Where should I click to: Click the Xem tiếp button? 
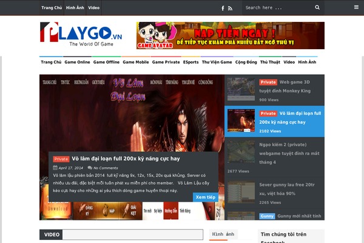pyautogui.click(x=206, y=197)
